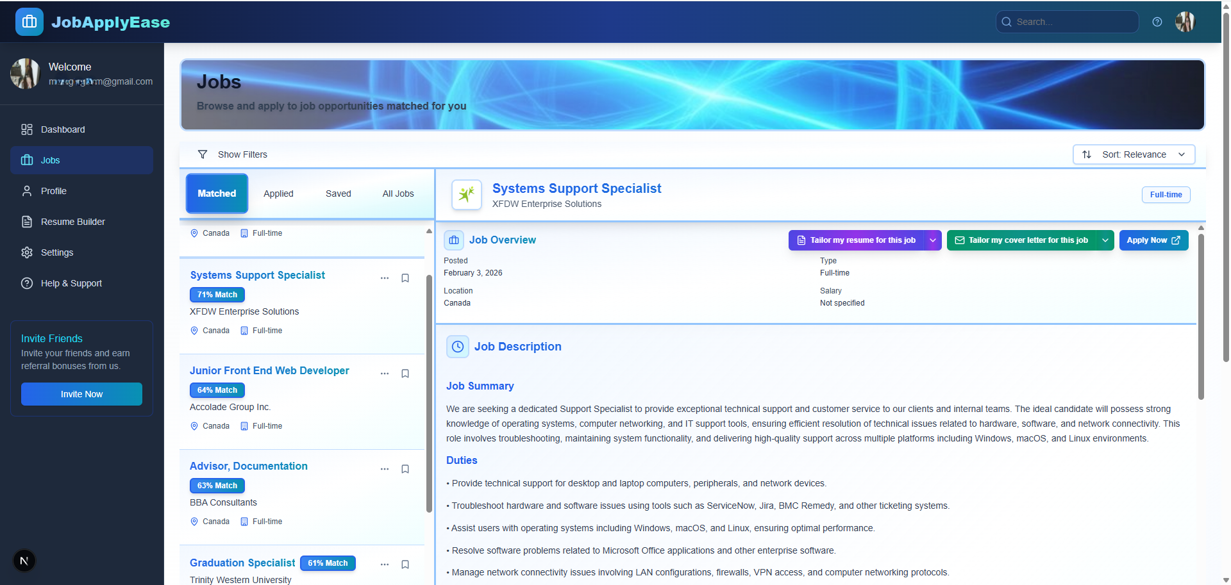Click the XFDW Enterprise Solutions company logo
This screenshot has height=585, width=1231.
pyautogui.click(x=466, y=194)
